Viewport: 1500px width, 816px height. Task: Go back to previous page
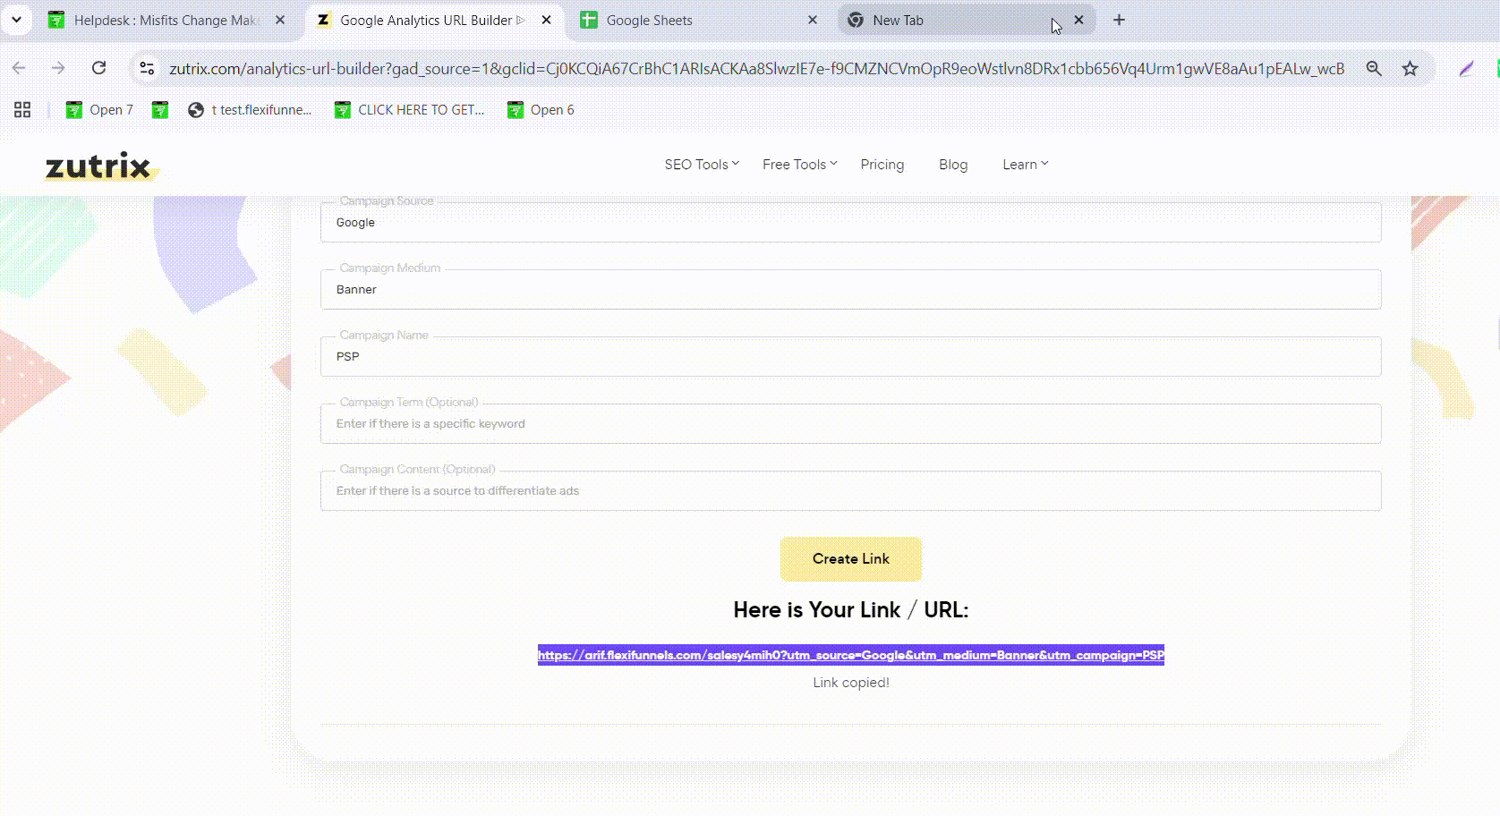point(19,68)
